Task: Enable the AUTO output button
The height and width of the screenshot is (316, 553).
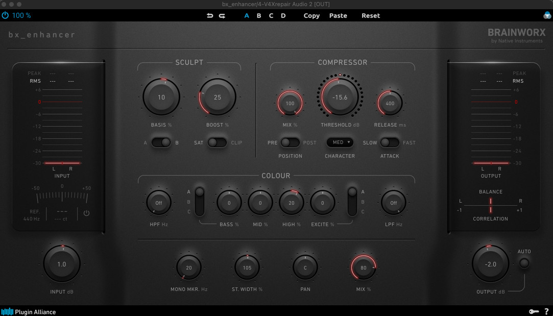Action: 524,263
